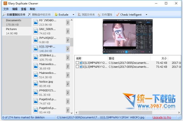Check the second I{{L3}MP%P6YY2... row checkbox
The height and width of the screenshot is (121, 183).
(77, 67)
